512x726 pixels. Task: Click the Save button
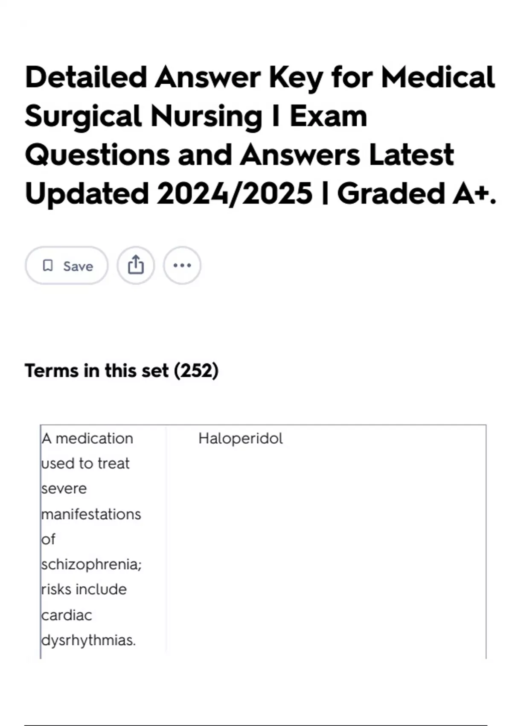pos(67,266)
